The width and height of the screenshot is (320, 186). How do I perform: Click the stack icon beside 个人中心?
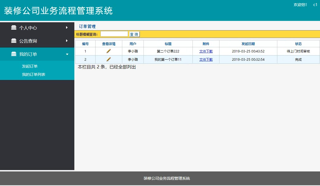(14, 28)
